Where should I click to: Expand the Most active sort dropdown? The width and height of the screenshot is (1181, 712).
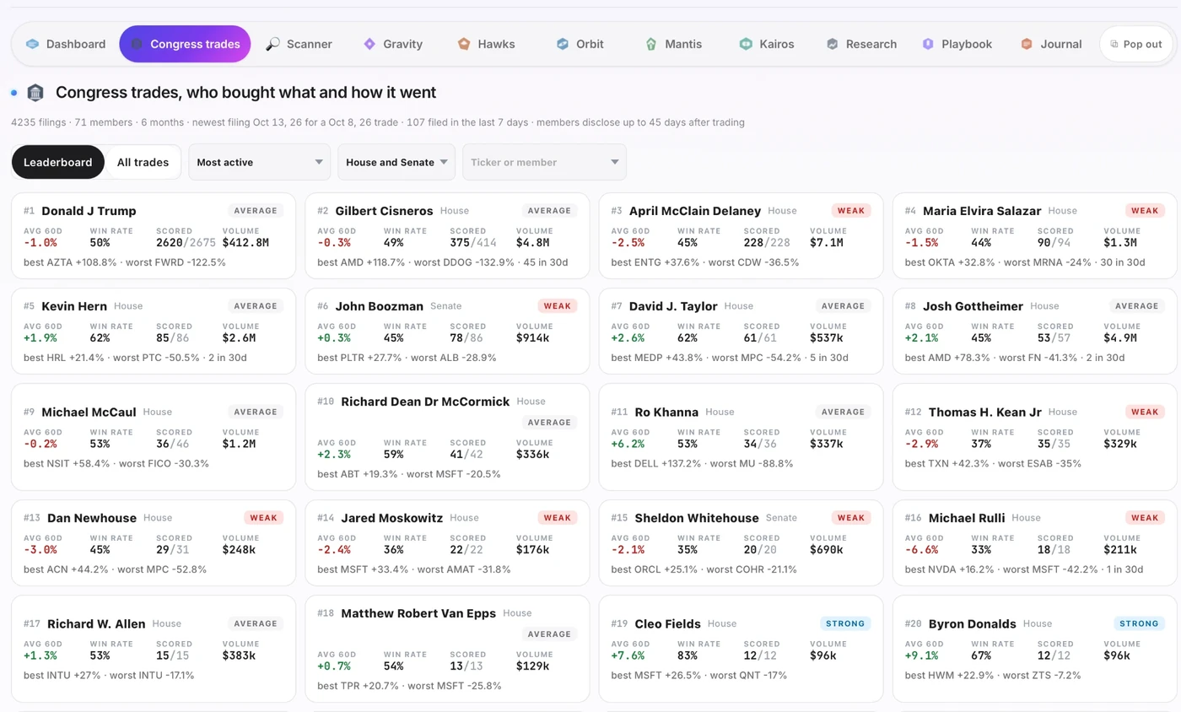tap(259, 162)
